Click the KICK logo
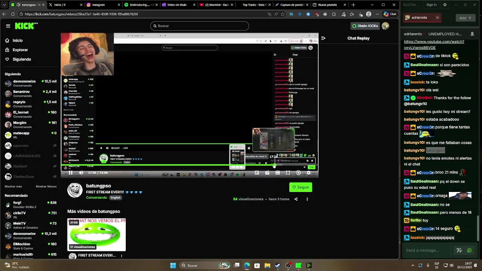 coord(26,26)
